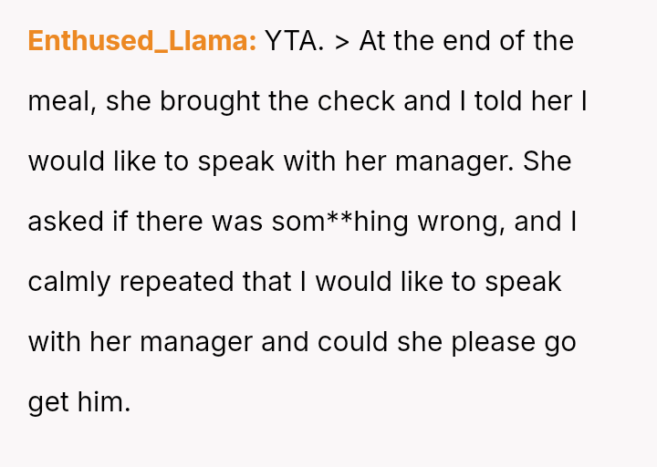Click the words 'please go'
This screenshot has height=467, width=657.
[514, 343]
